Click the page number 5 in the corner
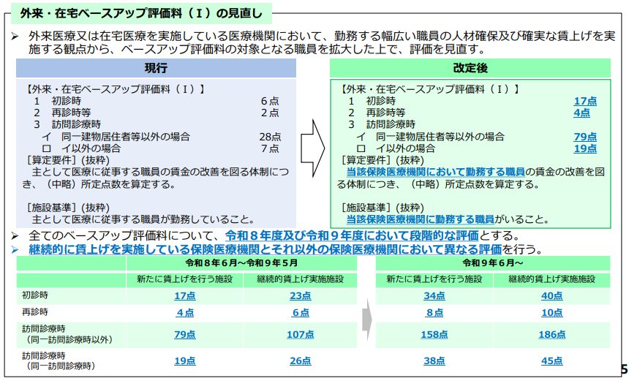 [x=622, y=368]
